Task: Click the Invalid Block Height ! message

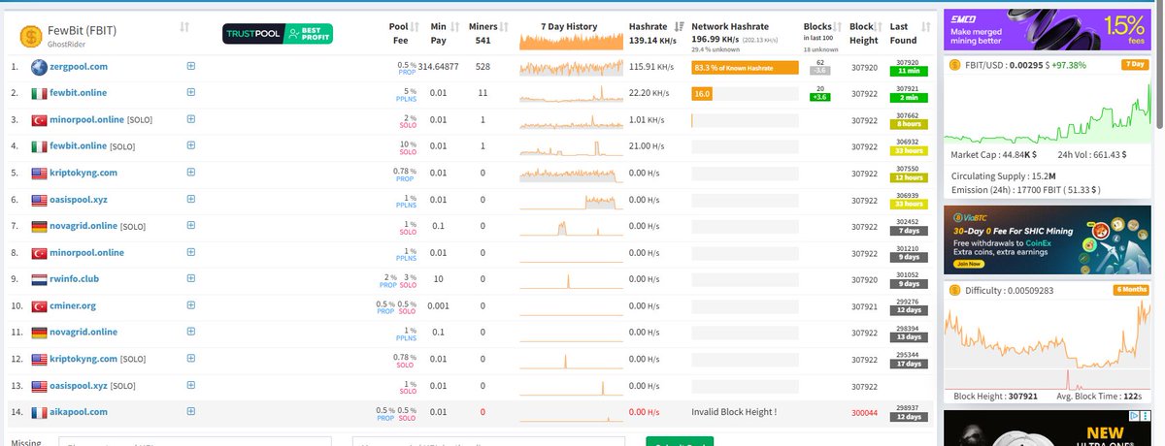Action: coord(733,412)
